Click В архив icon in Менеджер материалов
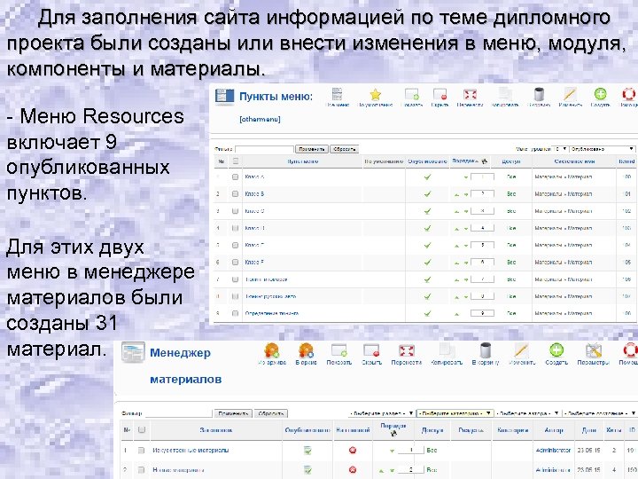This screenshot has width=638, height=479. coord(306,350)
